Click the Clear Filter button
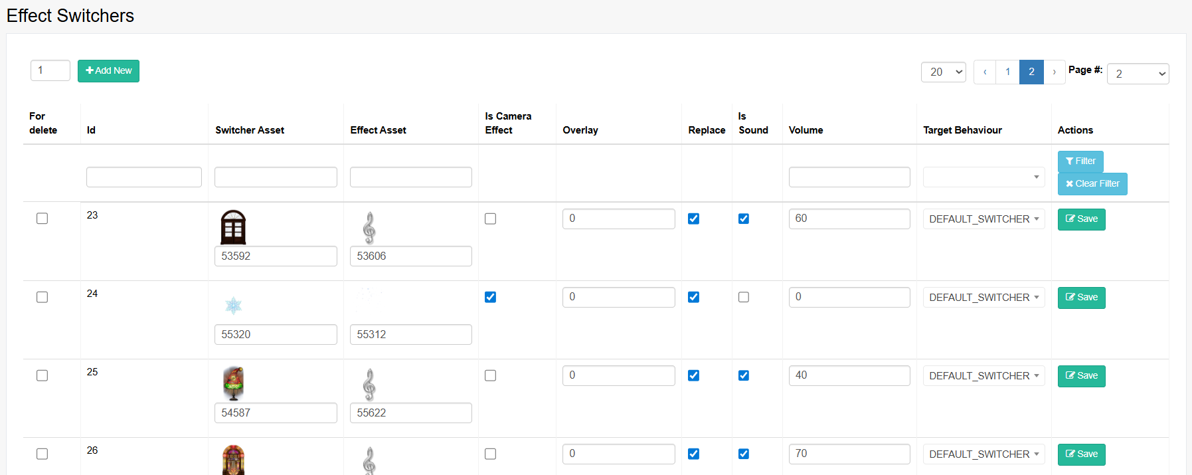The height and width of the screenshot is (475, 1192). [1092, 184]
